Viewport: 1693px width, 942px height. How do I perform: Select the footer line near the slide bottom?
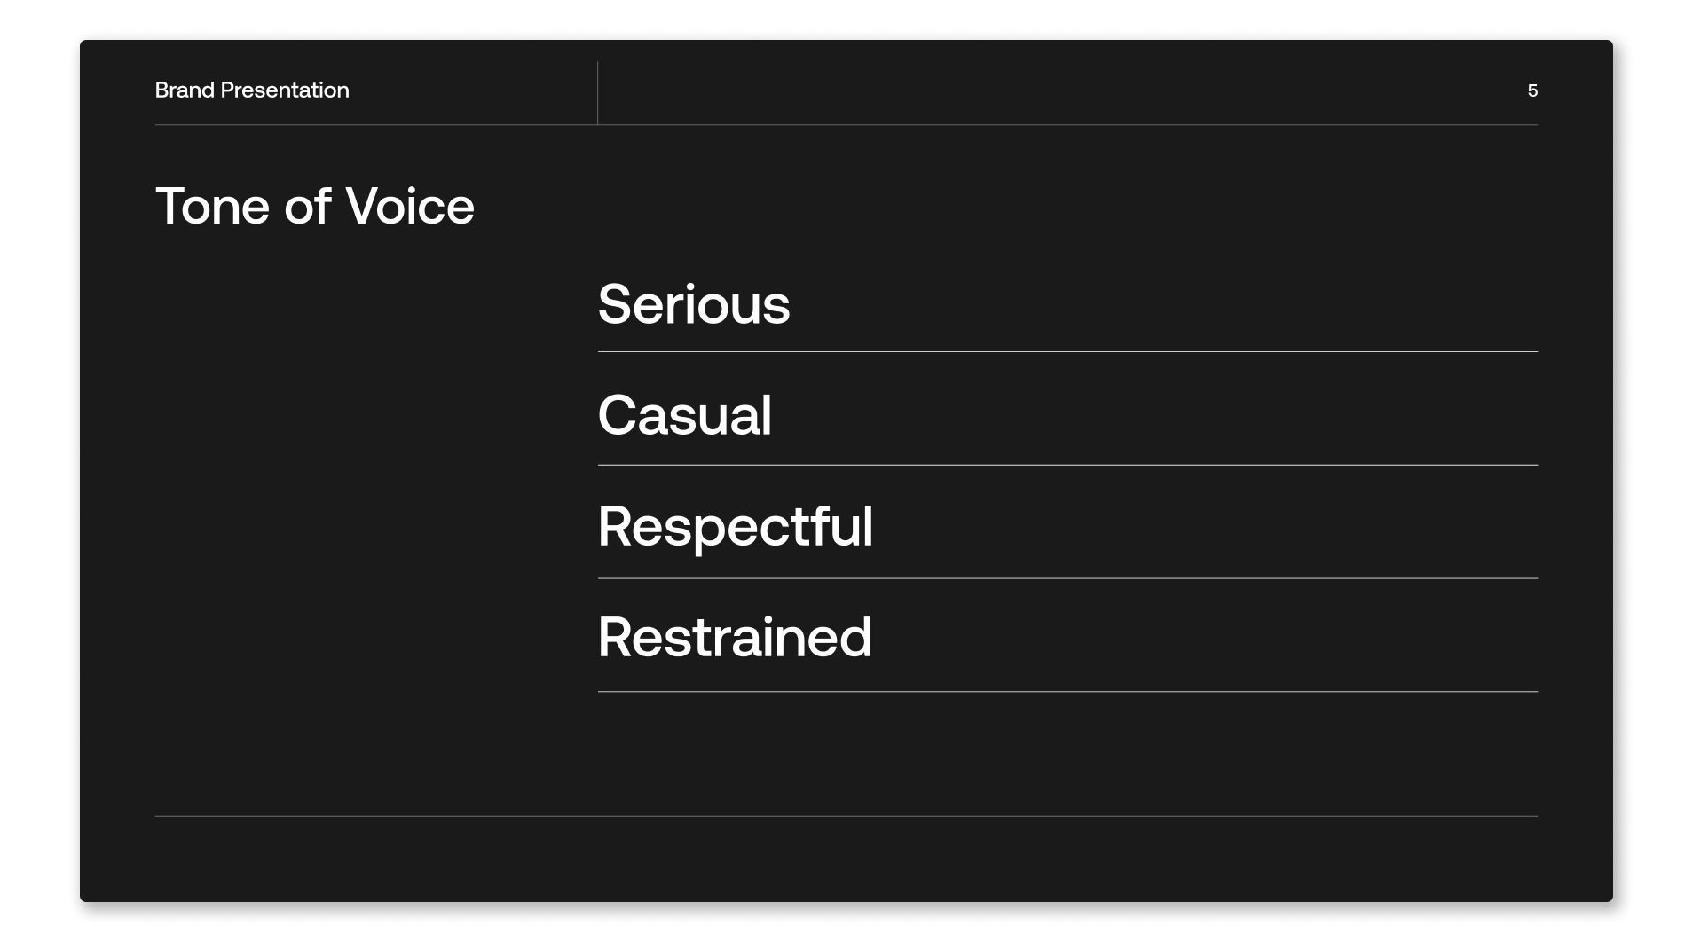coord(846,816)
